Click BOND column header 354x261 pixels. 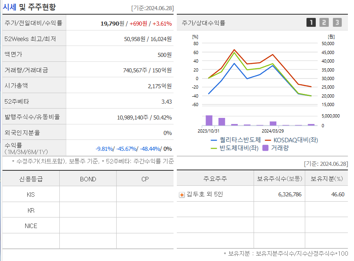88,179
